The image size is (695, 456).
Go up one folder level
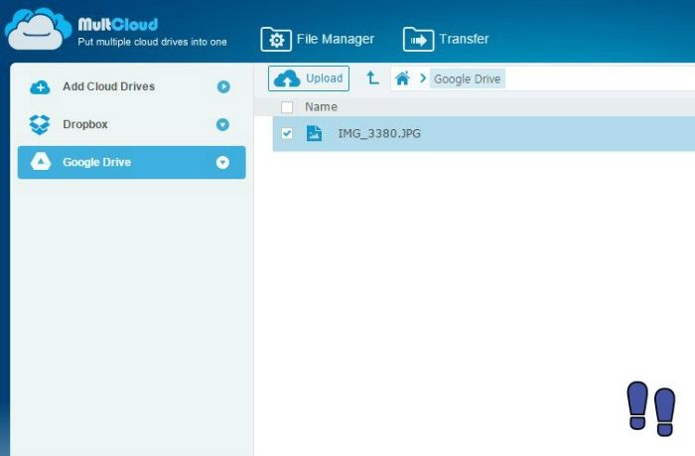coord(372,78)
